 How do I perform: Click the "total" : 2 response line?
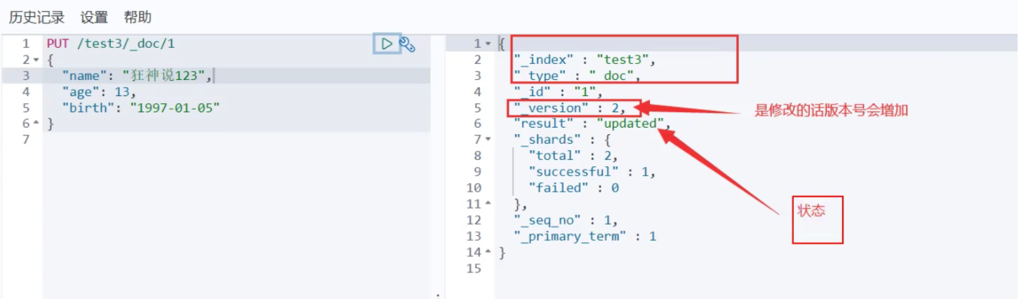click(573, 156)
